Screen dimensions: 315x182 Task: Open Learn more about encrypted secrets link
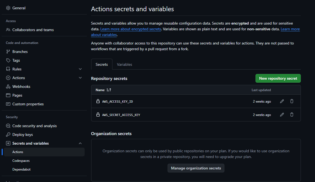(130, 29)
